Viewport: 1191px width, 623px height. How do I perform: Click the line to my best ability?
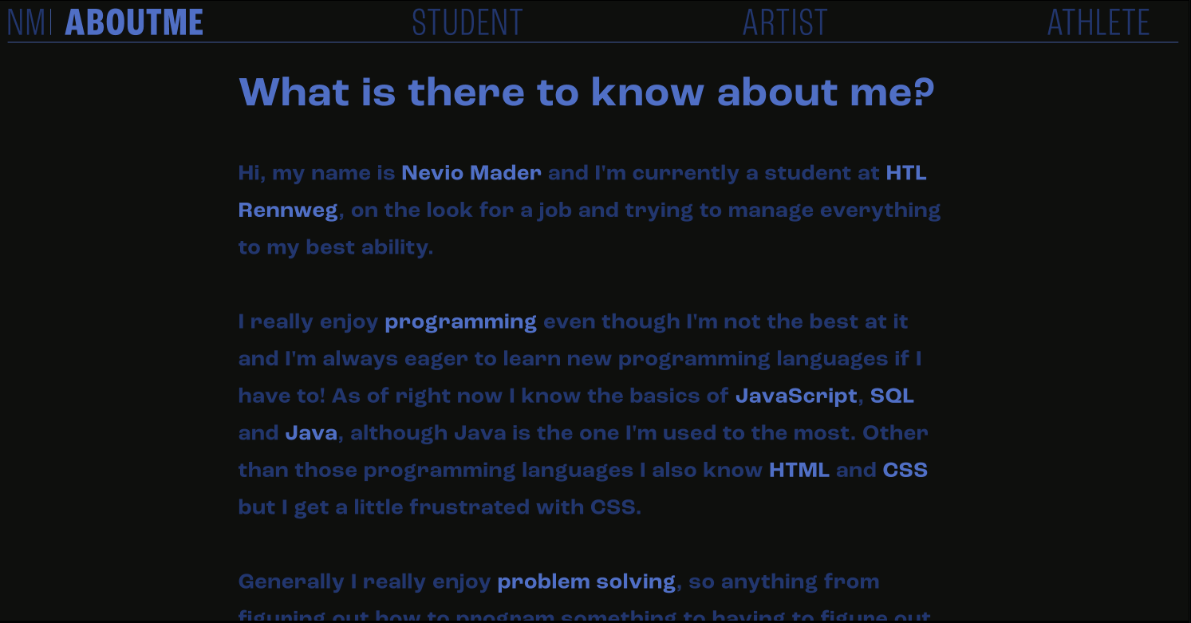tap(336, 247)
